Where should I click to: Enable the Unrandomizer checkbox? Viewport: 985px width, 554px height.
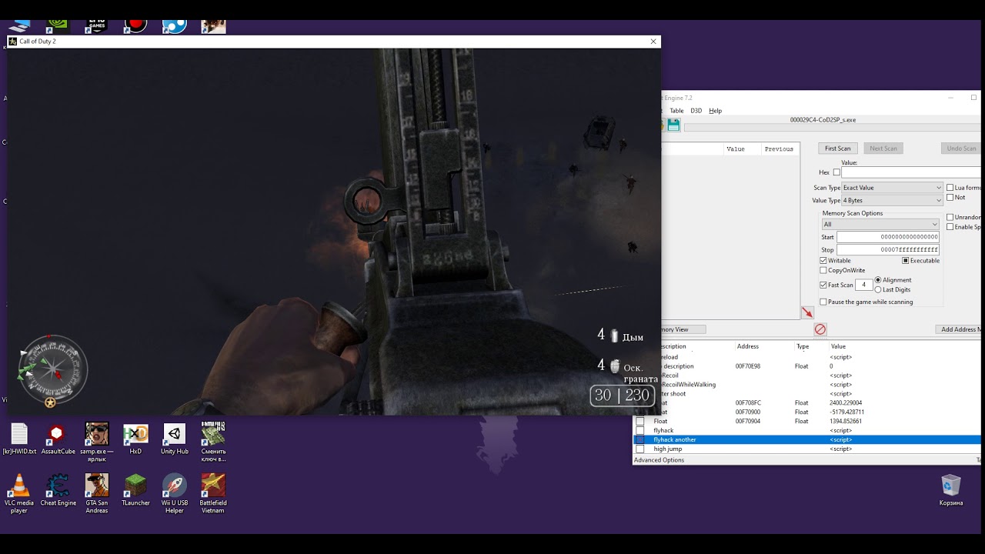(950, 218)
